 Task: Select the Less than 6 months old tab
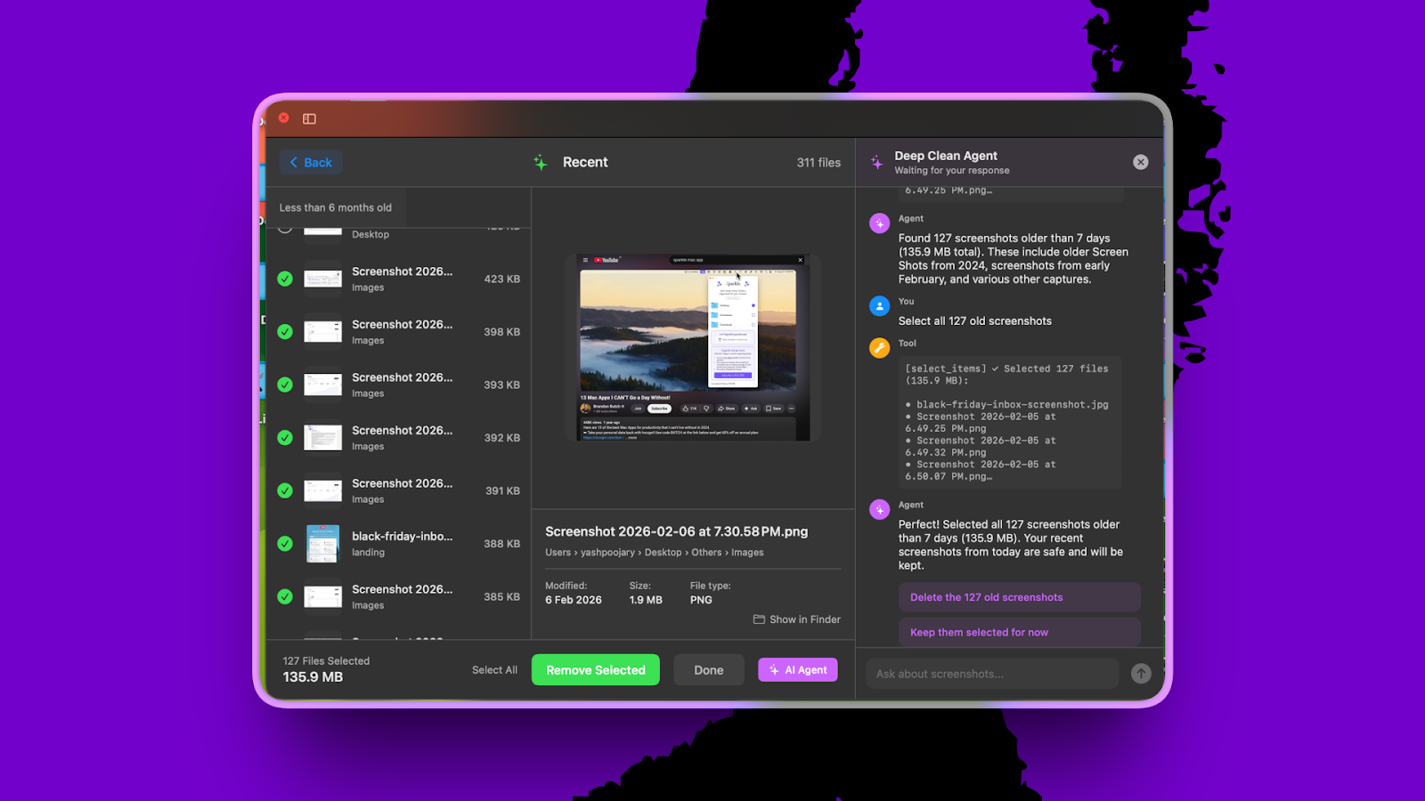(x=336, y=207)
